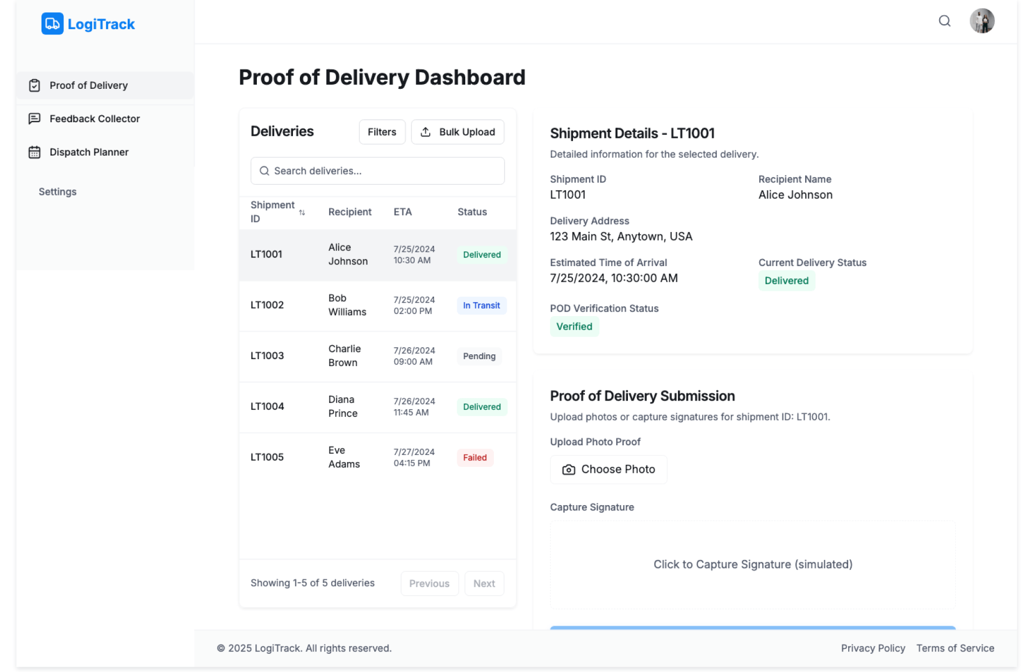Go to Feedback Collector page

94,118
